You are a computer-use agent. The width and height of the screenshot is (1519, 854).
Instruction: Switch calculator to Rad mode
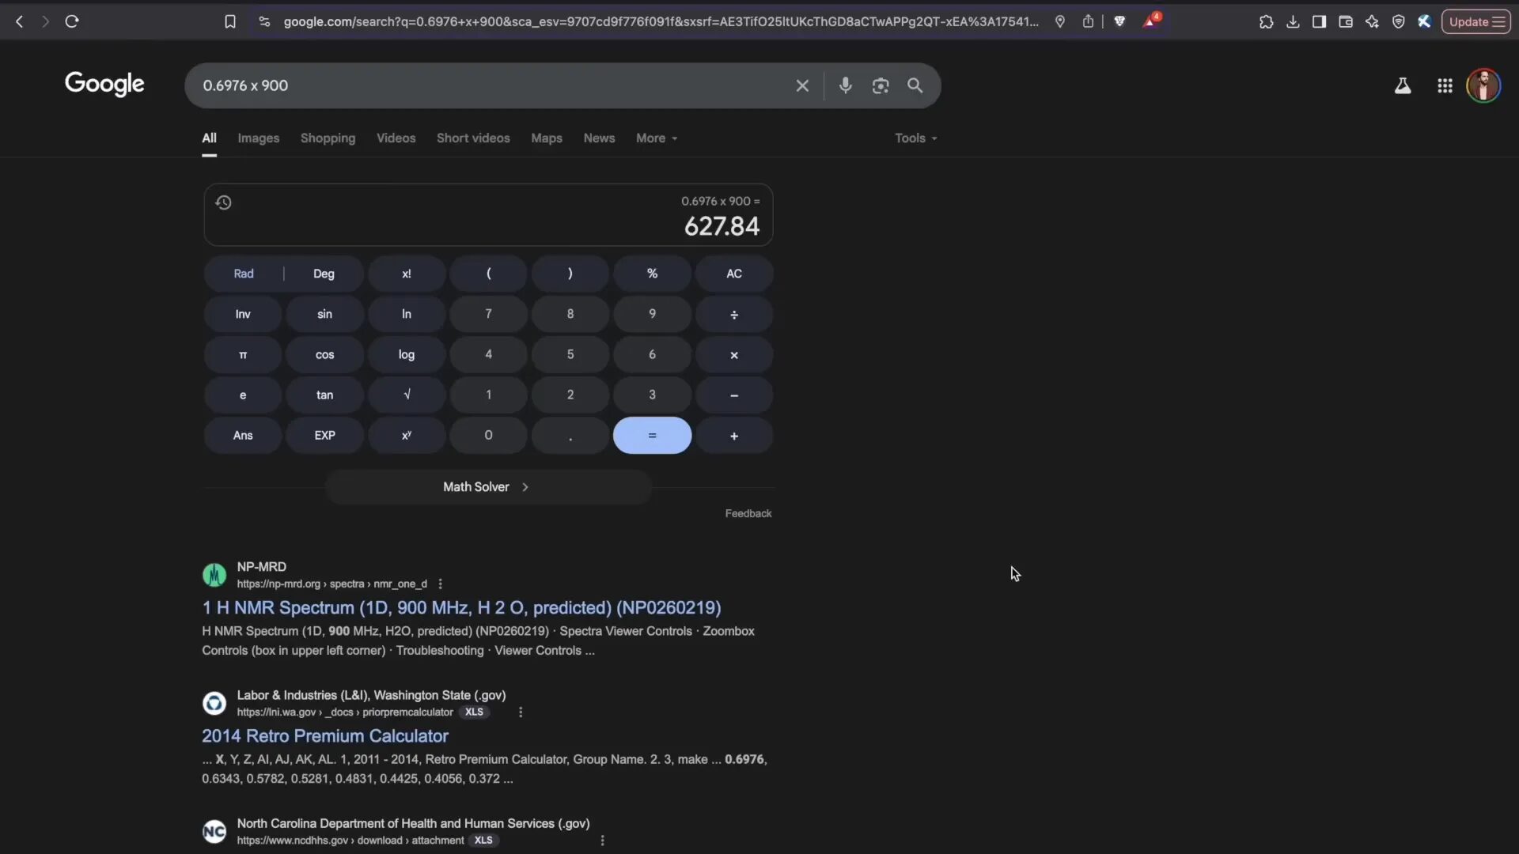click(243, 273)
